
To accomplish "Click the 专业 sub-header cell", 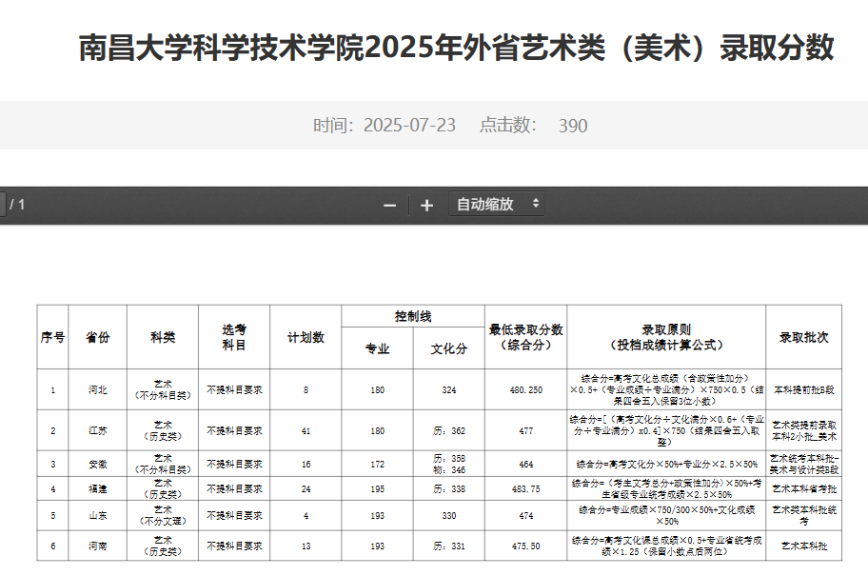I will click(x=377, y=348).
